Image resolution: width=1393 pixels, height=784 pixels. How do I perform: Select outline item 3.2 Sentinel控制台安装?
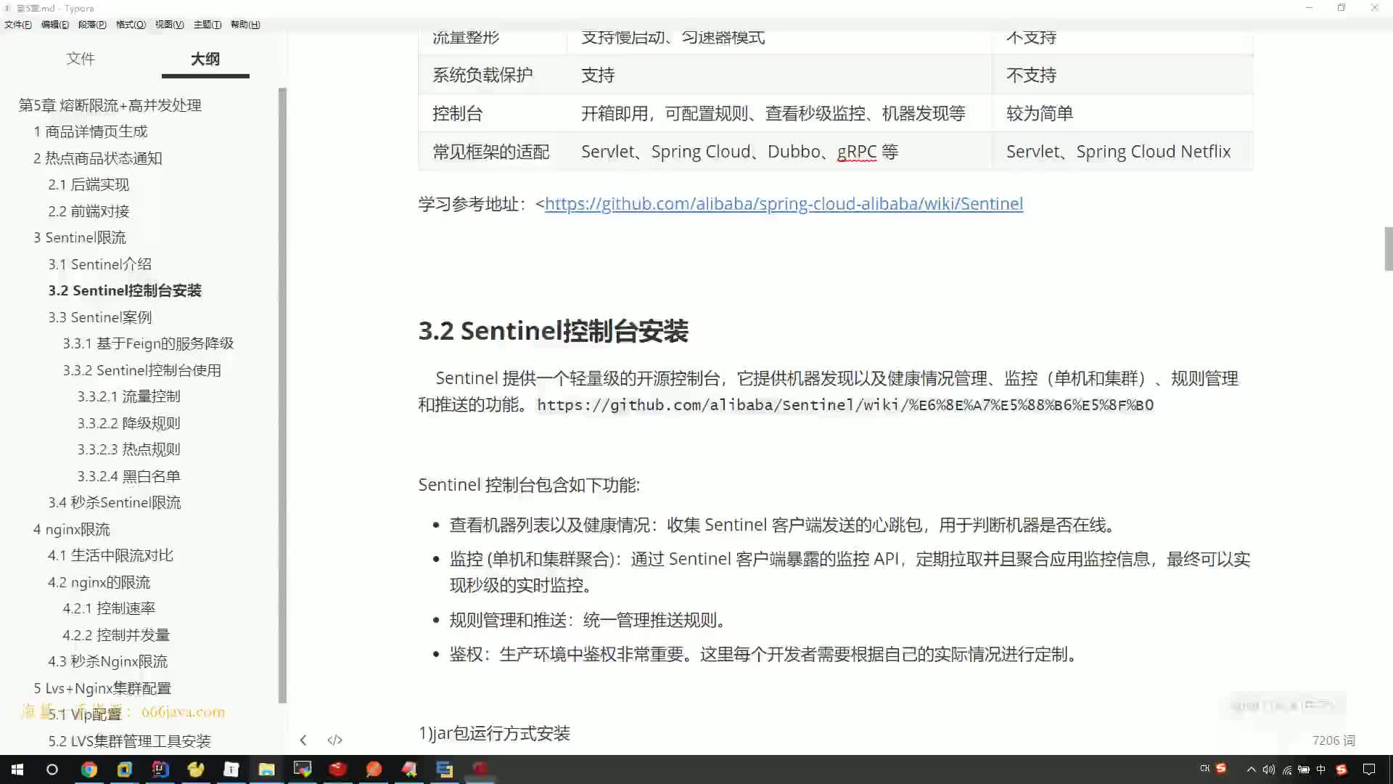click(x=125, y=290)
